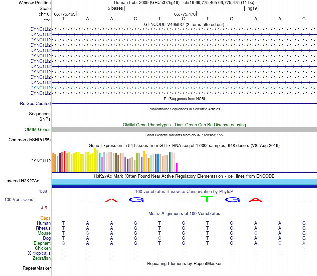
Task: Select the Rhesus alignment row label
Action: pos(43,228)
